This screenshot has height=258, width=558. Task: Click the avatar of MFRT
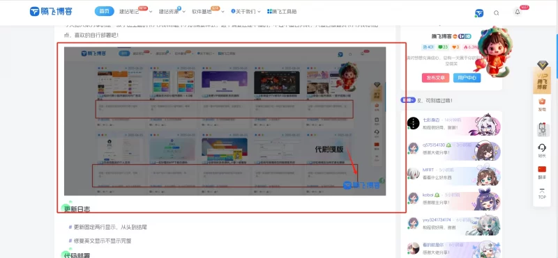point(413,173)
